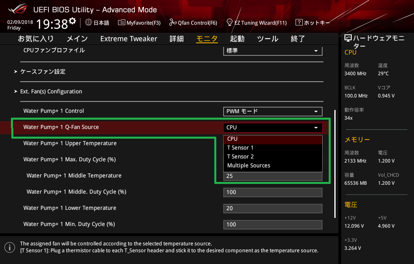The image size is (414, 264).
Task: Click Lower Temperature field showing 20
Action: [273, 208]
